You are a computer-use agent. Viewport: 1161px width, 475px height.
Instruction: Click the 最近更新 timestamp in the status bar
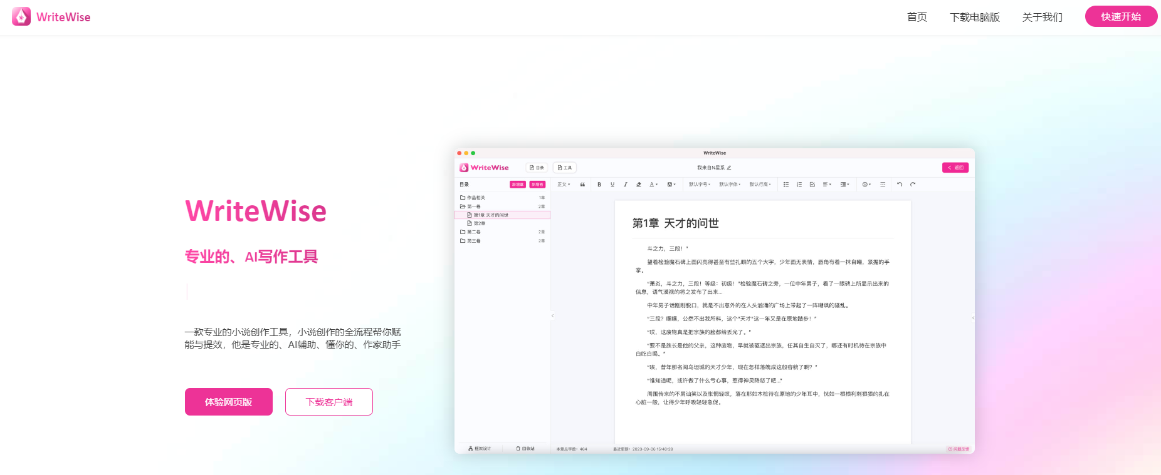coord(643,449)
